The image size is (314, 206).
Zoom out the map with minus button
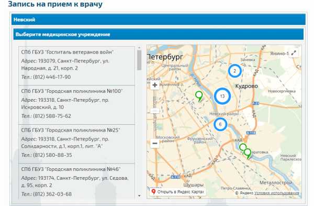(155, 144)
